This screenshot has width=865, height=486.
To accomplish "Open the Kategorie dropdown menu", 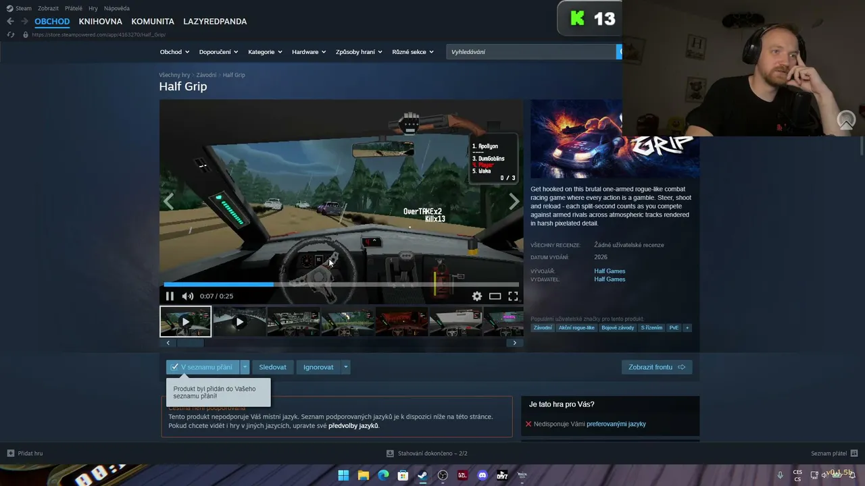I will [x=265, y=52].
